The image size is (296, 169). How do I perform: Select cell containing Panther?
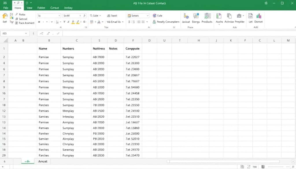49,133
